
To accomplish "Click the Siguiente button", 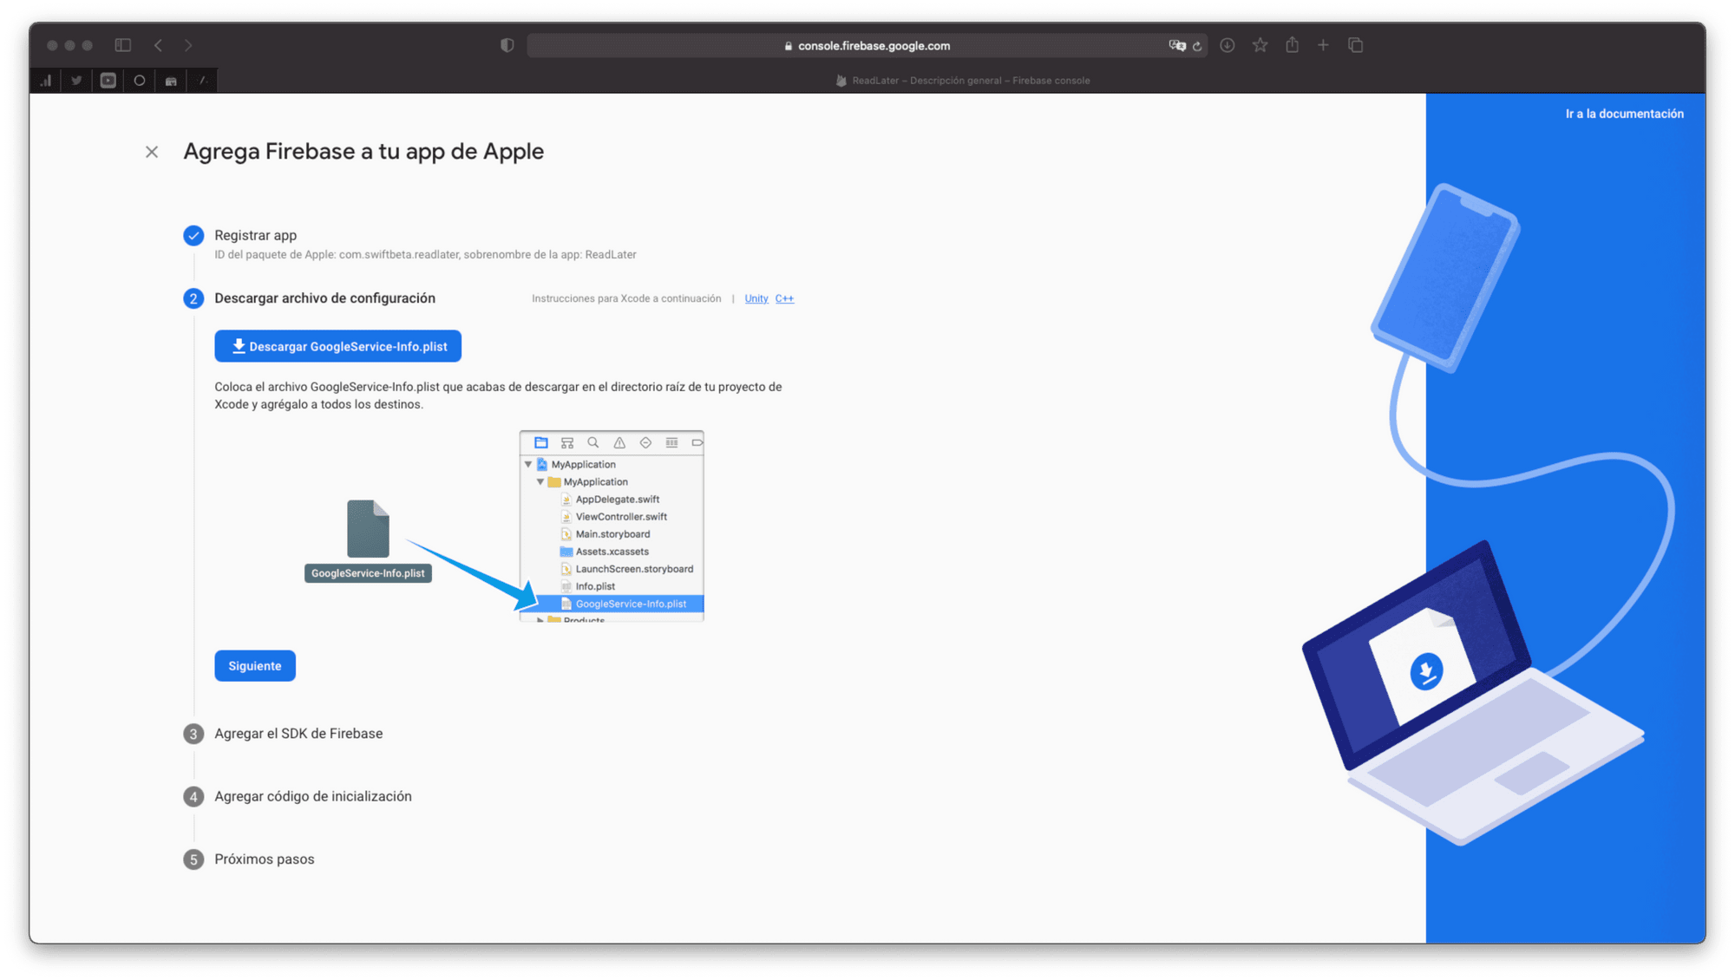I will 255,666.
